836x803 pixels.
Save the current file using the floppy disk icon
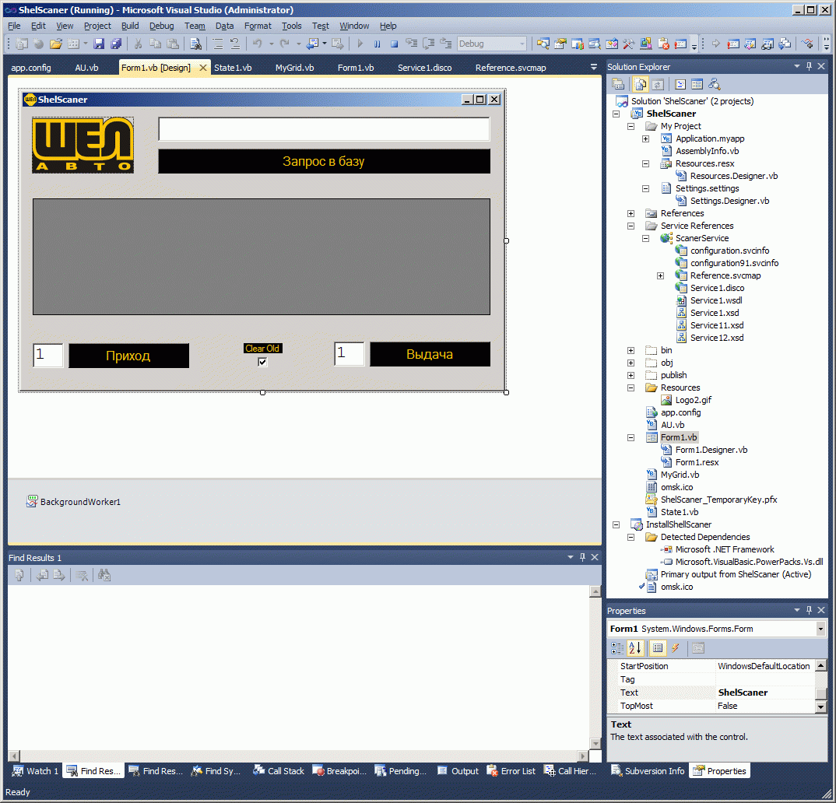[x=99, y=44]
